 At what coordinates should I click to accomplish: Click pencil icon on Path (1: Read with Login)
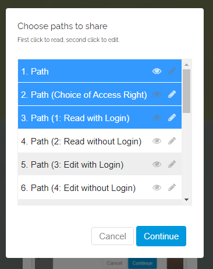(x=172, y=118)
